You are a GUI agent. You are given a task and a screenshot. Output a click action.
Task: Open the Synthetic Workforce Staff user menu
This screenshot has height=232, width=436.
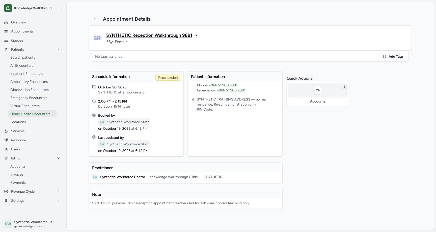click(x=32, y=224)
